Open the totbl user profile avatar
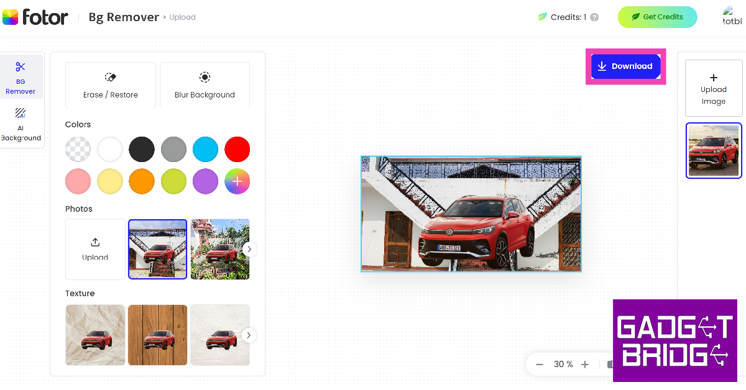Screen dimensions: 746x390 coord(732,16)
